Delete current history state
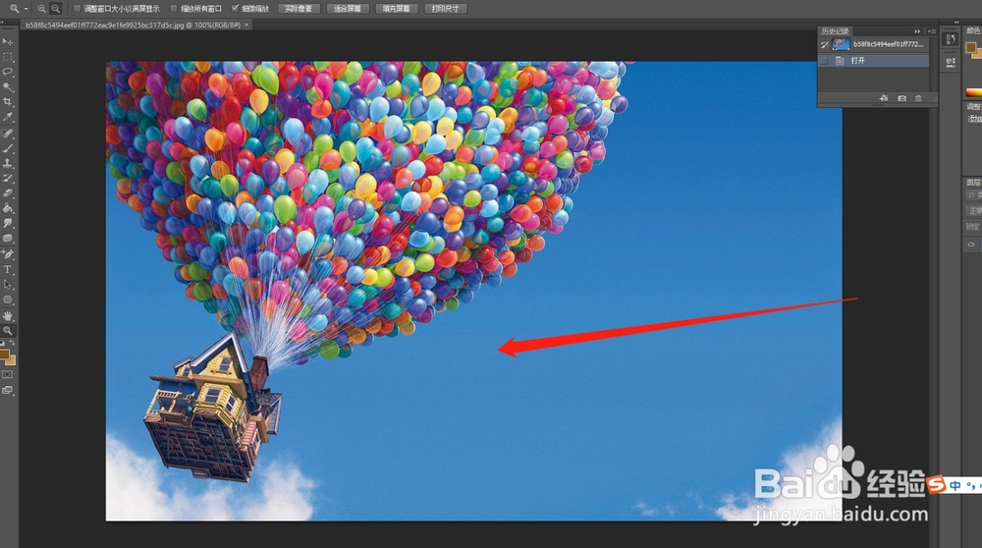This screenshot has width=982, height=548. click(919, 98)
